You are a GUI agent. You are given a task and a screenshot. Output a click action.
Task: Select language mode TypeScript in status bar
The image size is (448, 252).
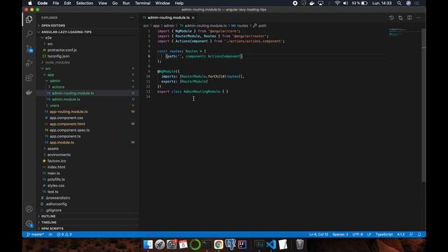(x=384, y=234)
